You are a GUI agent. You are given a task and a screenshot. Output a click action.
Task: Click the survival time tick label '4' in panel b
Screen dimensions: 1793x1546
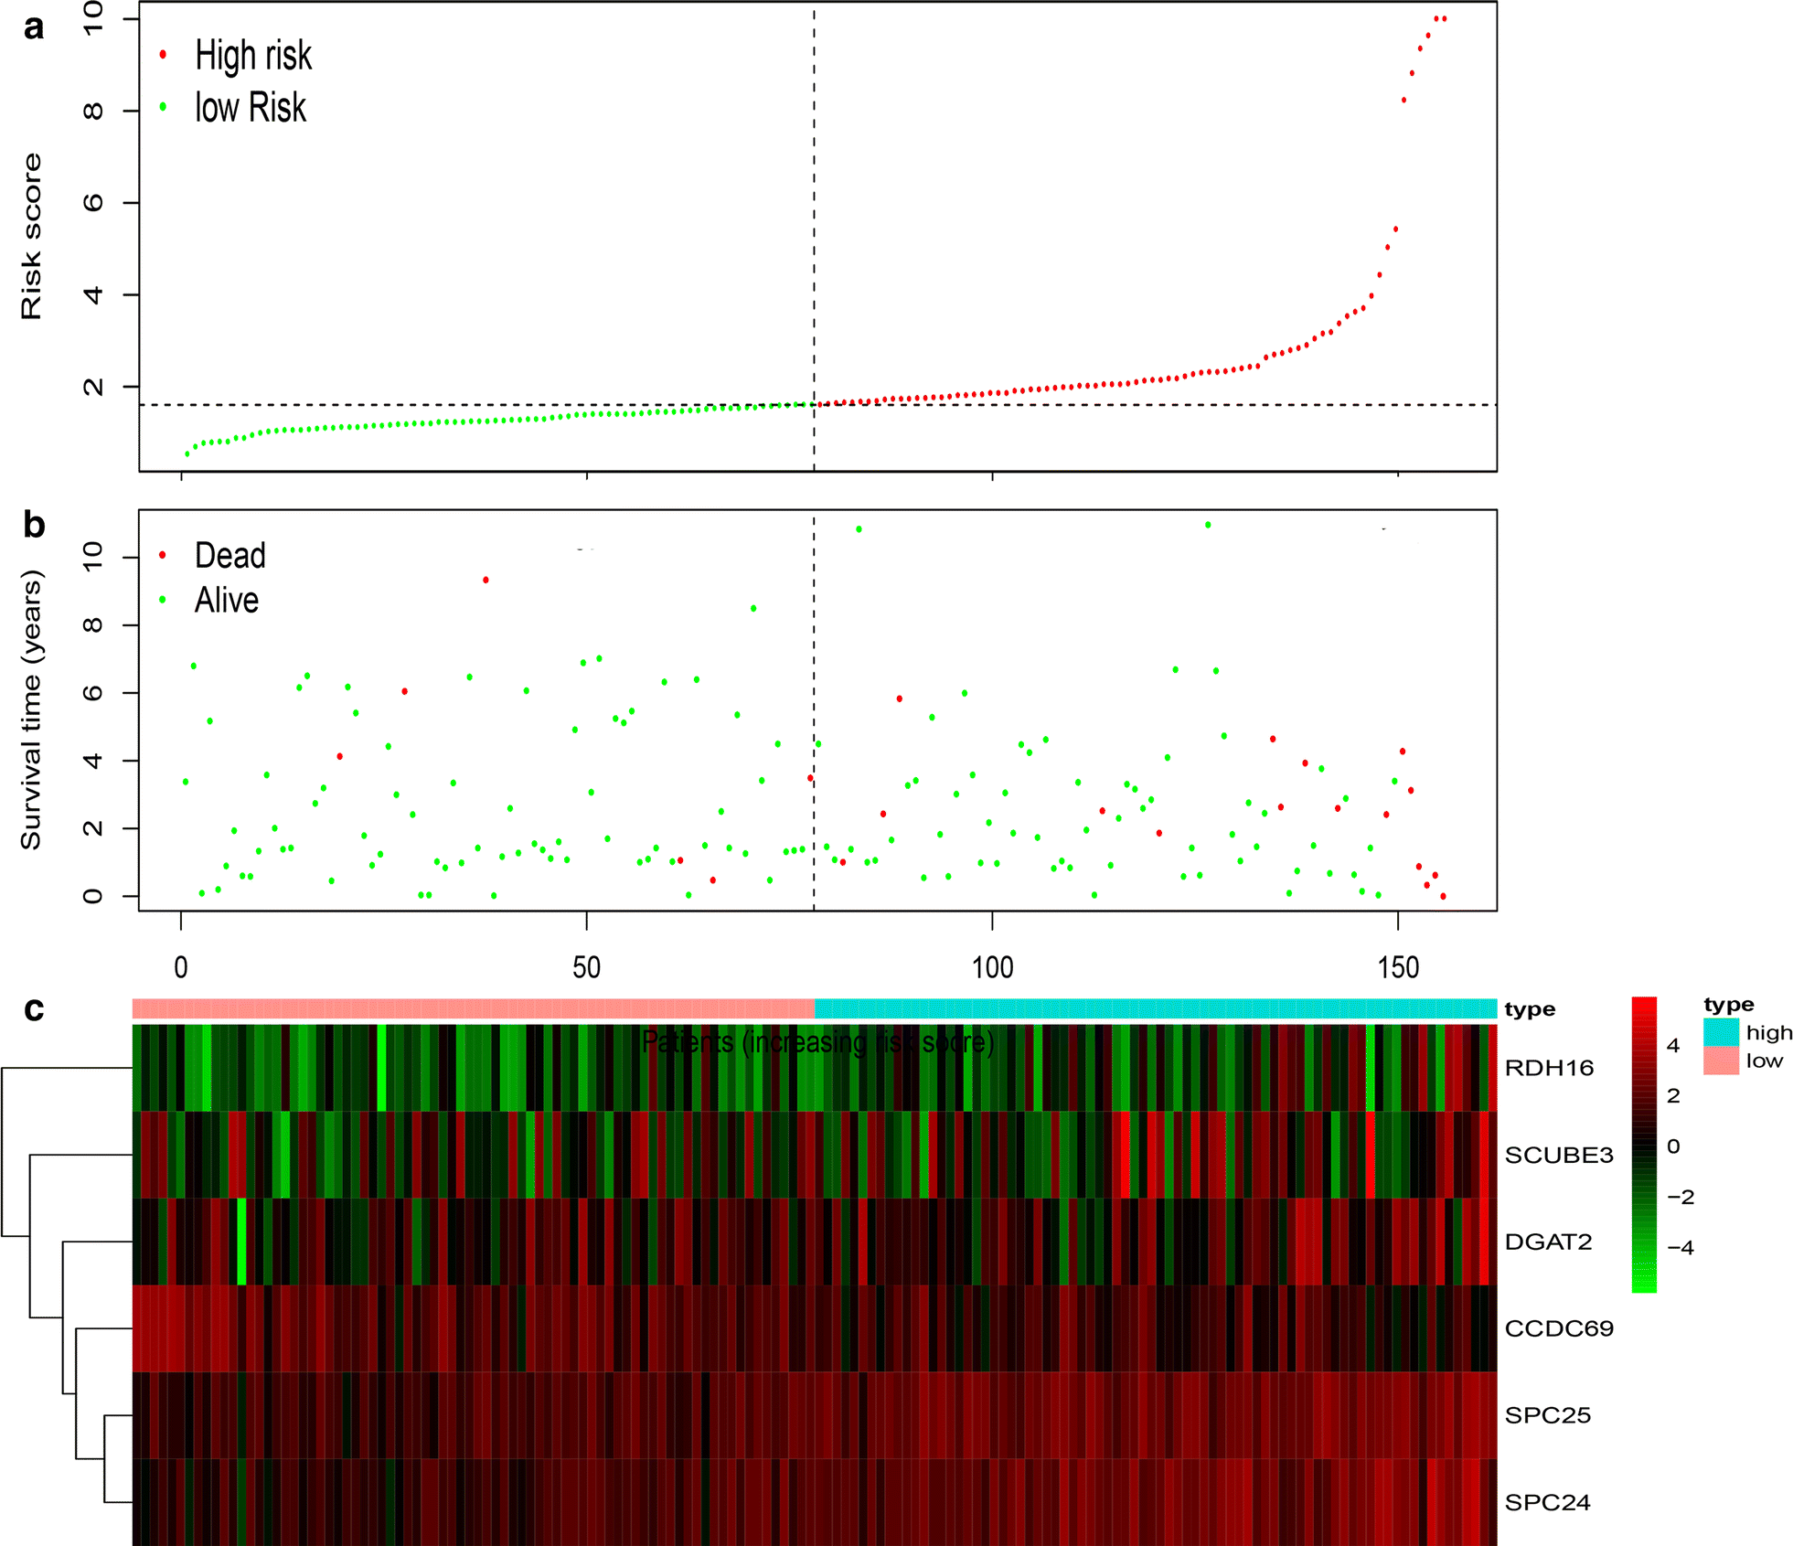pos(93,761)
